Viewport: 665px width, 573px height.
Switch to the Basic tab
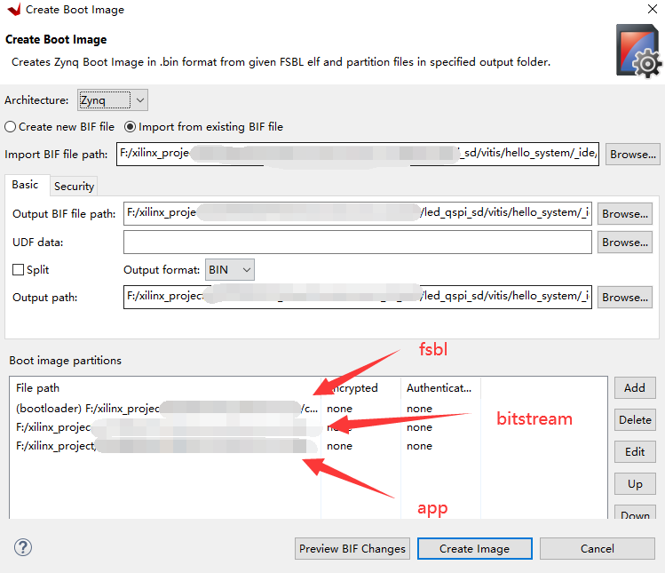click(25, 185)
